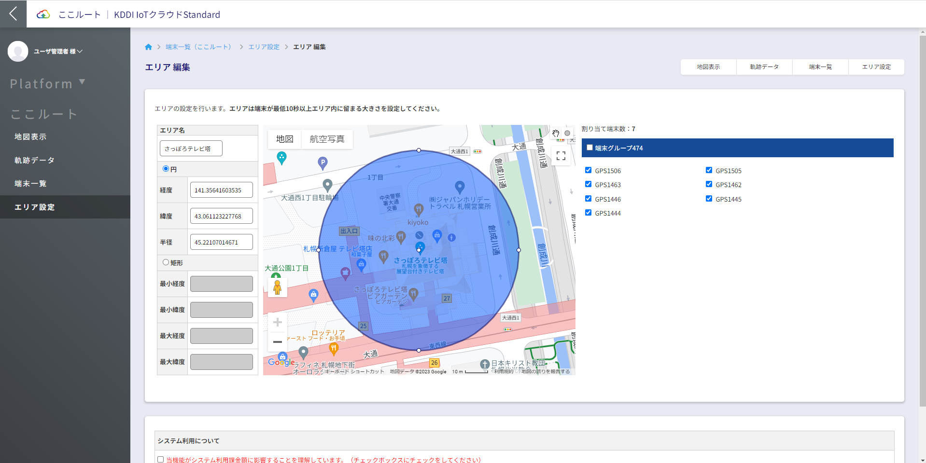The width and height of the screenshot is (926, 463).
Task: Select the 円 (circle) radio button
Action: [x=166, y=168]
